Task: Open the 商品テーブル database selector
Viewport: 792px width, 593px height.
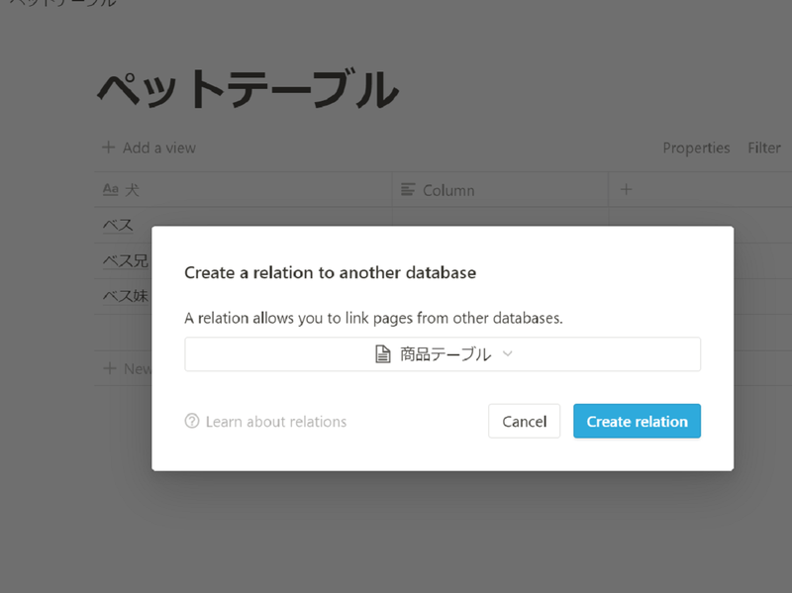Action: point(442,354)
